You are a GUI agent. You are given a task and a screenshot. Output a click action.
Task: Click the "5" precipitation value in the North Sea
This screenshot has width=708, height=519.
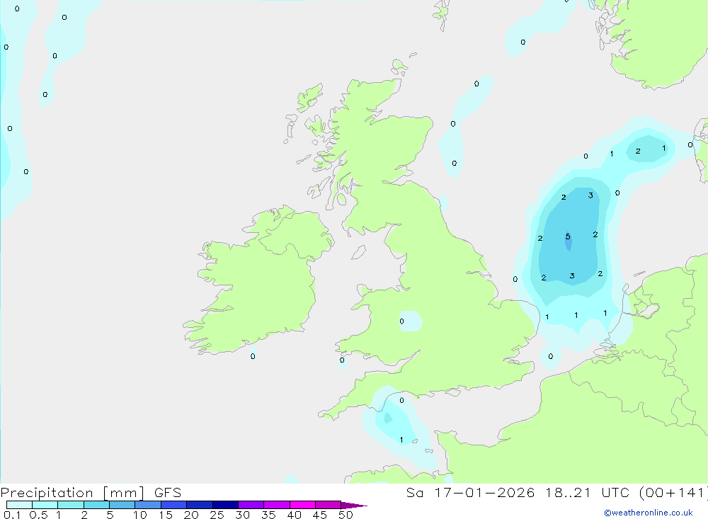(568, 236)
